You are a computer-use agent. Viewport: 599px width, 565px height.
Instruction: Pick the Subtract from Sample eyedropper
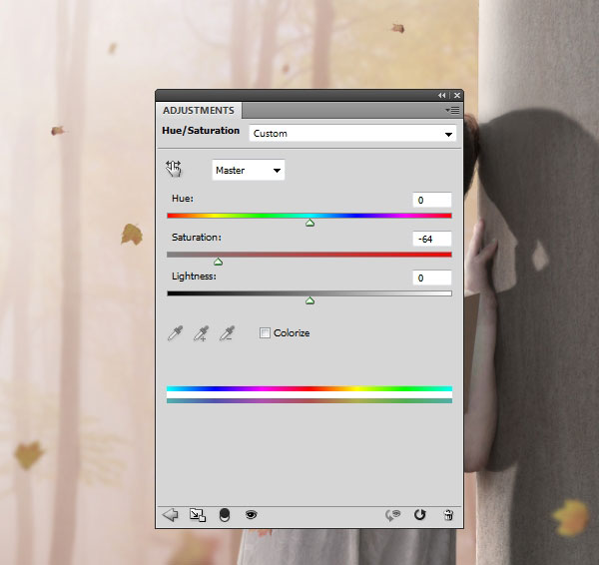click(227, 333)
